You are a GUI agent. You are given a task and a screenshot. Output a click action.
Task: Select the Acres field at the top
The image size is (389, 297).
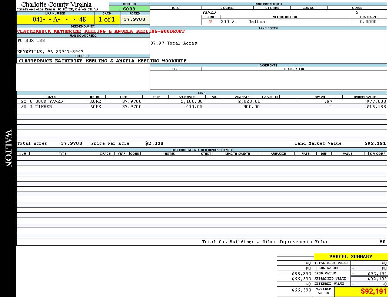pos(134,19)
